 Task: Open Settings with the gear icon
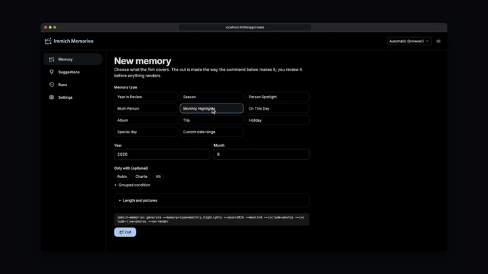pos(52,97)
